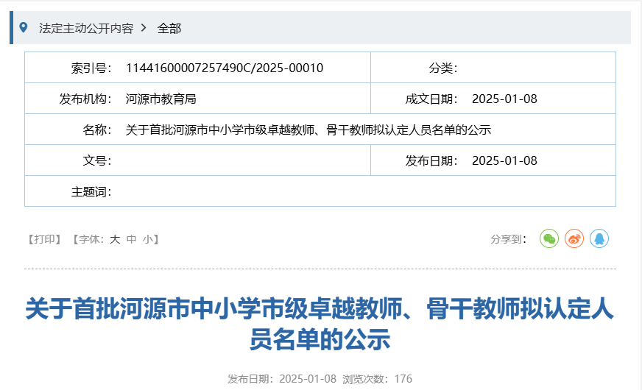Share the article via QQ penguin icon
The height and width of the screenshot is (390, 642).
coord(599,238)
